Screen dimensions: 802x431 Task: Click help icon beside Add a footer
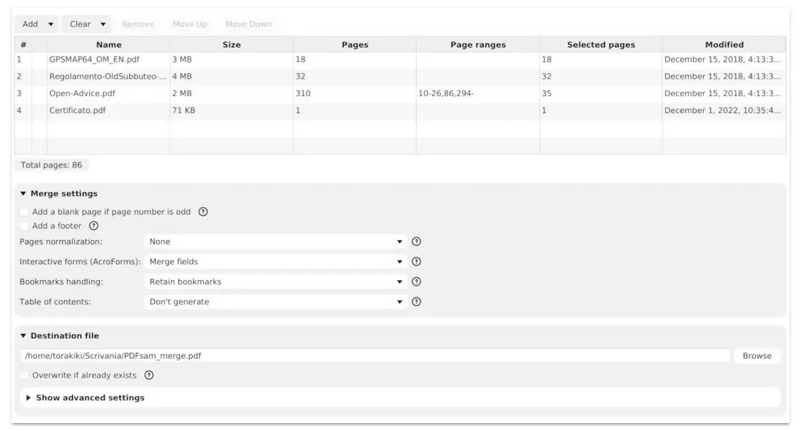93,226
